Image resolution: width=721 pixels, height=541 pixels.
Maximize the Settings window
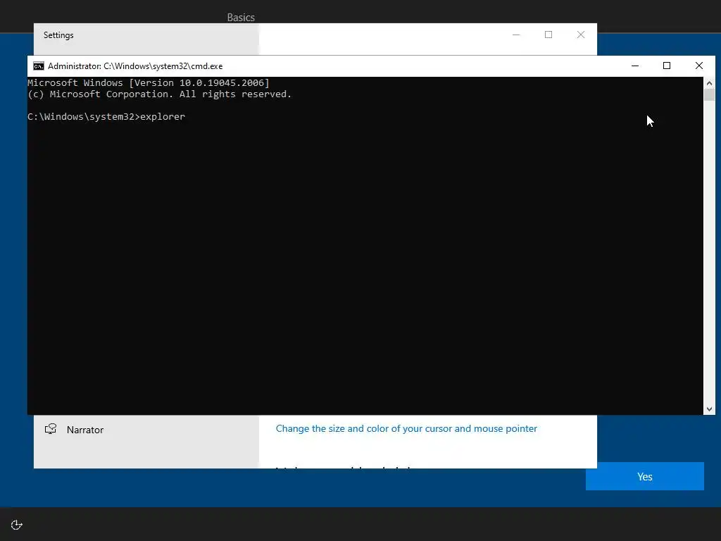(548, 35)
